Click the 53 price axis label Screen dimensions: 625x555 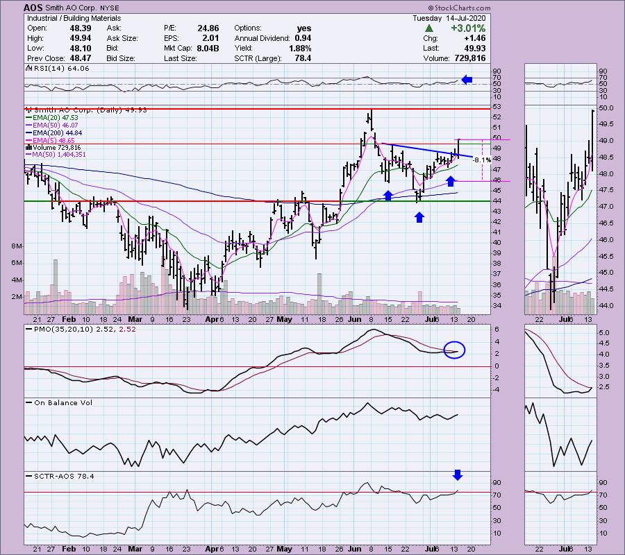point(497,107)
